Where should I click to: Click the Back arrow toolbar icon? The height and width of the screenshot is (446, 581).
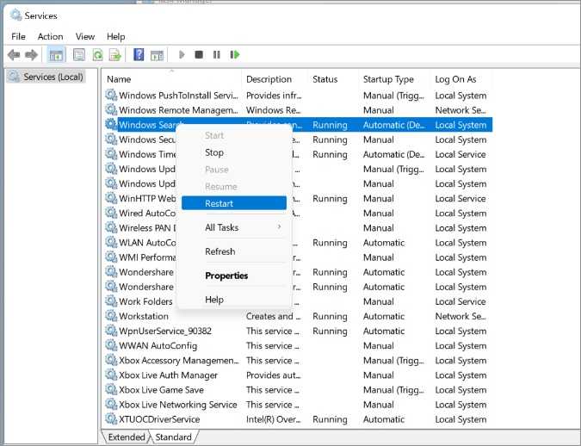click(14, 55)
